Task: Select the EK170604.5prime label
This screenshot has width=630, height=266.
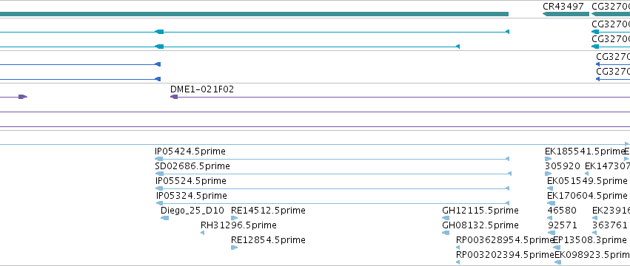Action: tap(587, 196)
